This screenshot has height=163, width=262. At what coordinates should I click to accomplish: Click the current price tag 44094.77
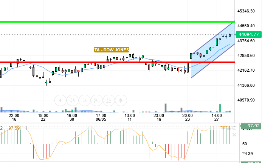(x=248, y=35)
